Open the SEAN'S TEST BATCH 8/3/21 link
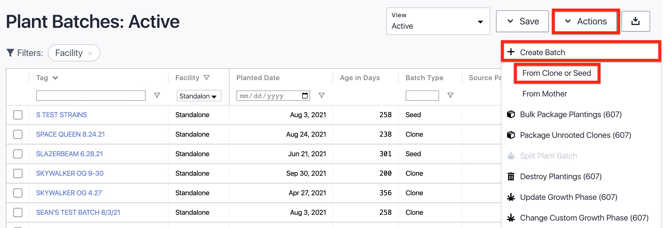The height and width of the screenshot is (228, 664). click(x=78, y=212)
